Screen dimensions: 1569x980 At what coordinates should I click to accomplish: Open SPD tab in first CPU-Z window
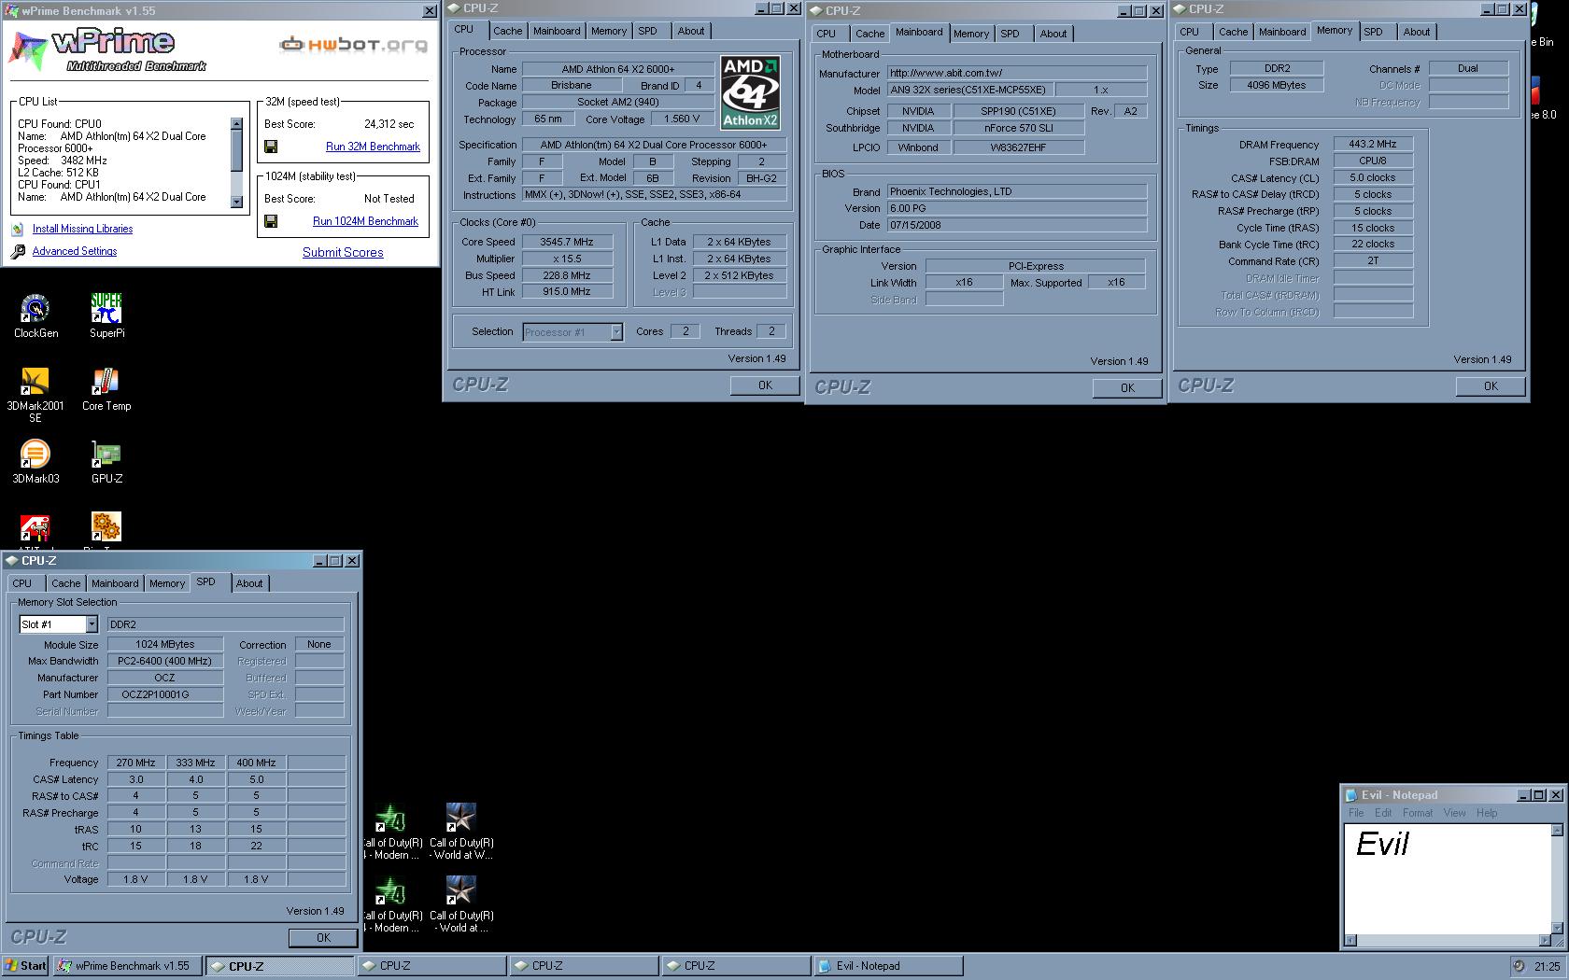pyautogui.click(x=648, y=31)
